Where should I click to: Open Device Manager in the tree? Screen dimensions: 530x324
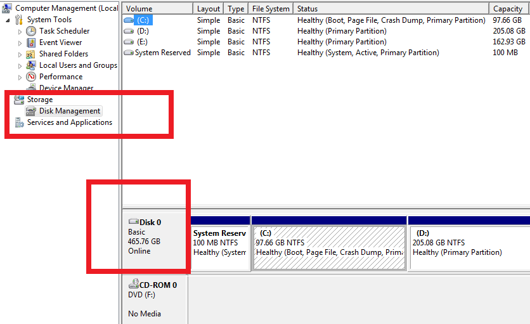[x=66, y=87]
